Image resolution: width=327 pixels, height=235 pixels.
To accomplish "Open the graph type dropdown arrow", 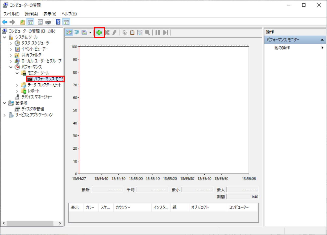I will pos(90,32).
